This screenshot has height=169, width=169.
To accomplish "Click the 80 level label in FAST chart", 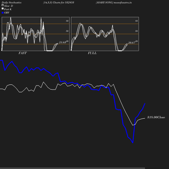I will 67,21.
